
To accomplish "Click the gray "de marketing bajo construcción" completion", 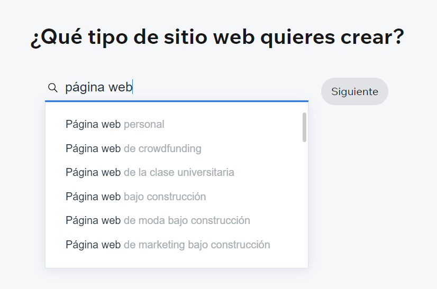I will coord(197,245).
